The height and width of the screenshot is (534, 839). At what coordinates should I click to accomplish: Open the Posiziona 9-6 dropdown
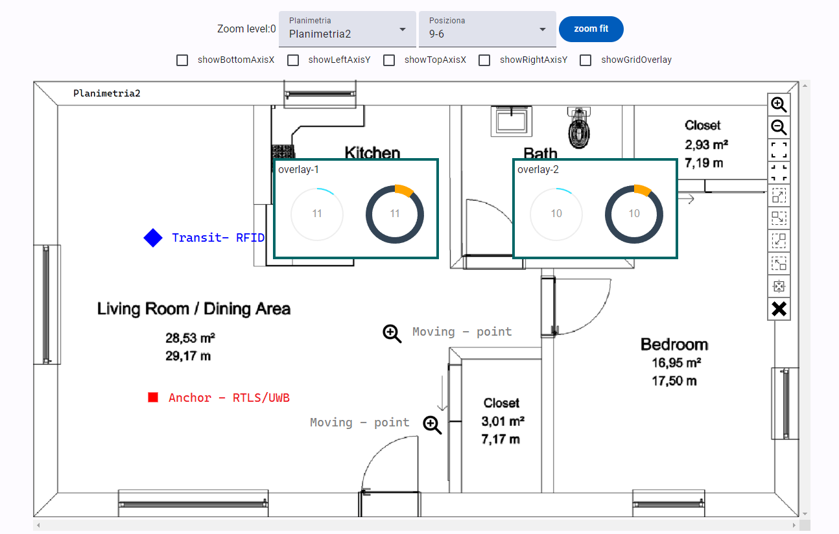(487, 29)
